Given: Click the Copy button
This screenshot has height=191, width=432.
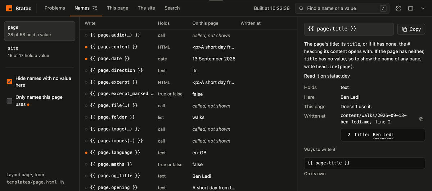Looking at the screenshot, I should 411,29.
